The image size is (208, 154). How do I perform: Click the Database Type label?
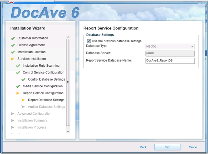point(97,46)
